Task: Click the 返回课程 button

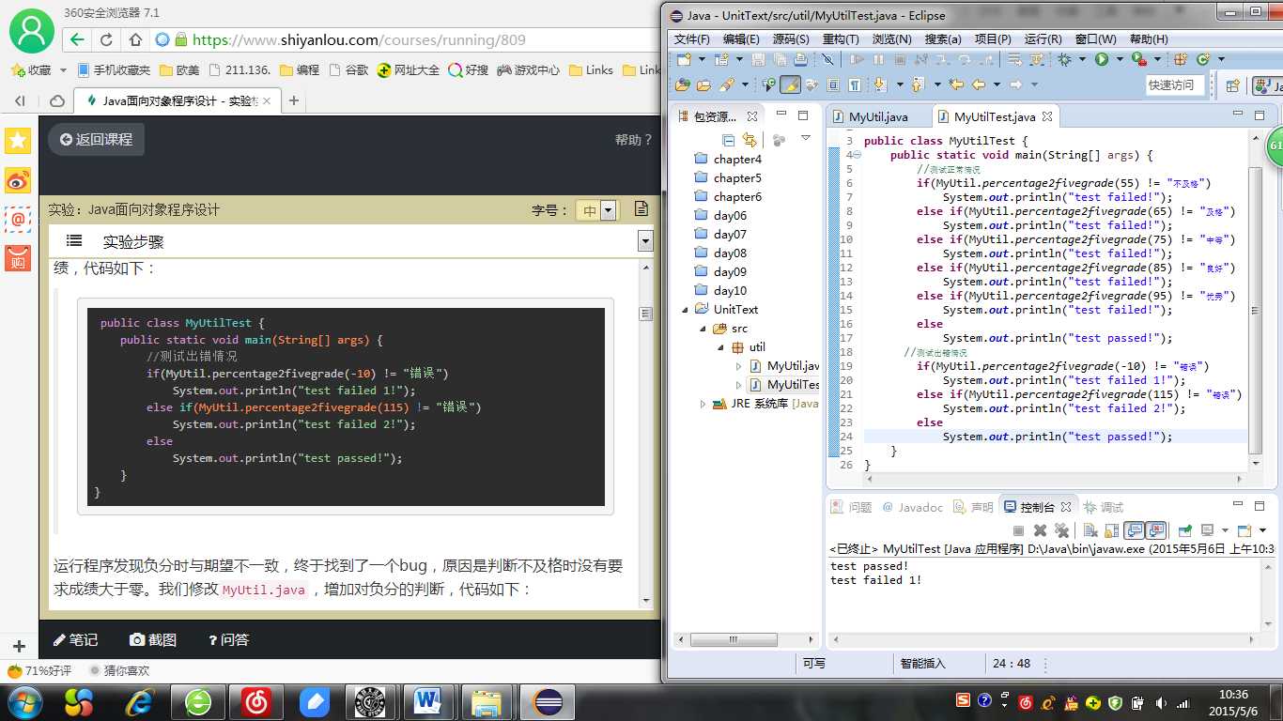Action: (x=97, y=139)
